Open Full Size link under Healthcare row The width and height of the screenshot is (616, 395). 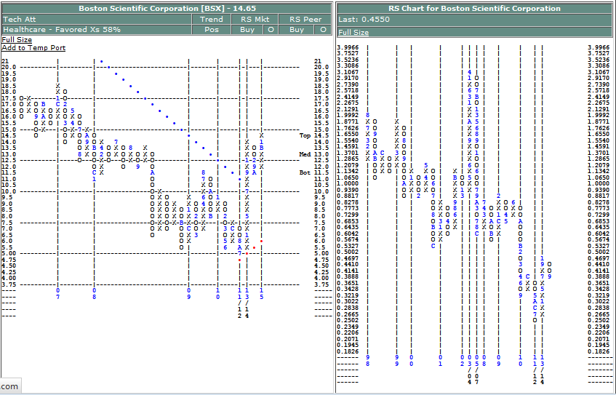pyautogui.click(x=17, y=40)
